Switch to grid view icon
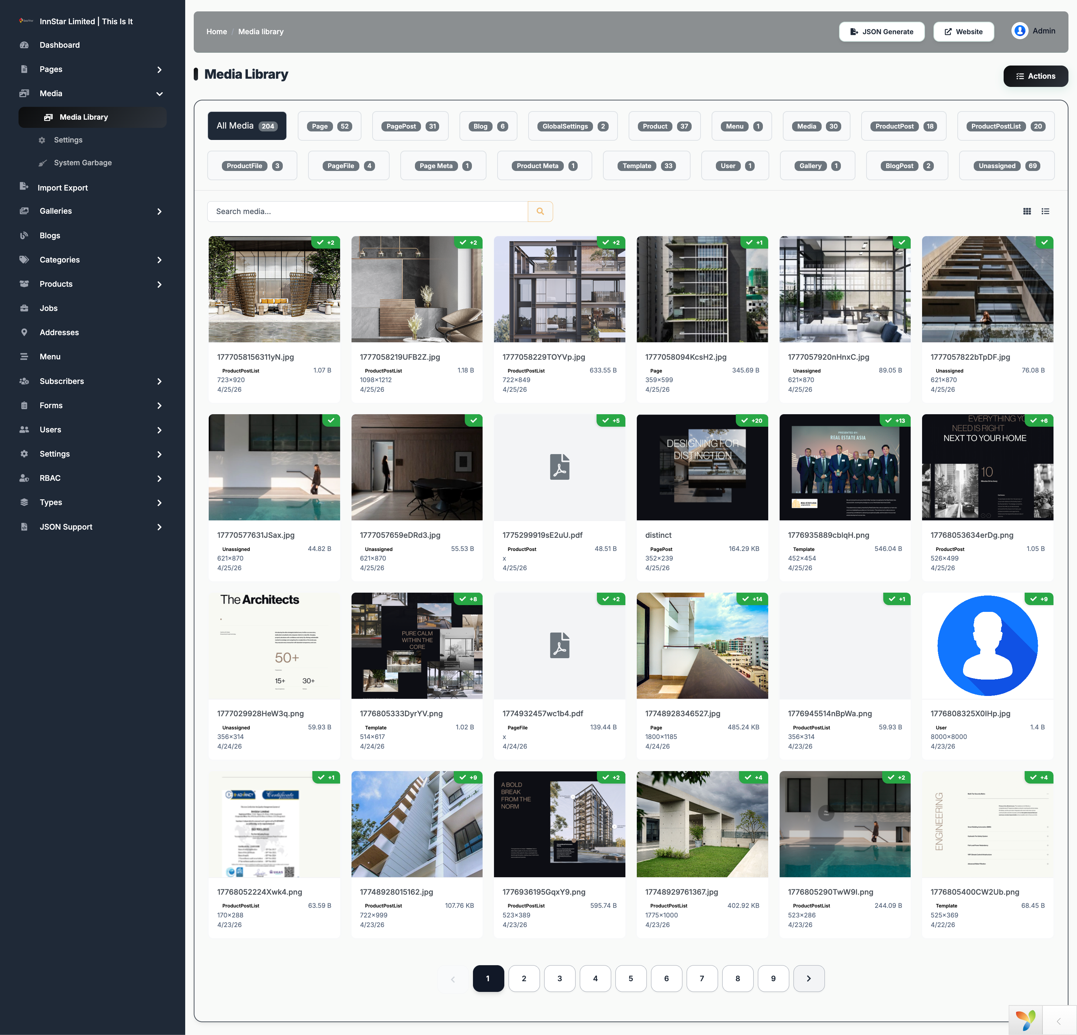Screen dimensions: 1077x1035 point(1026,212)
